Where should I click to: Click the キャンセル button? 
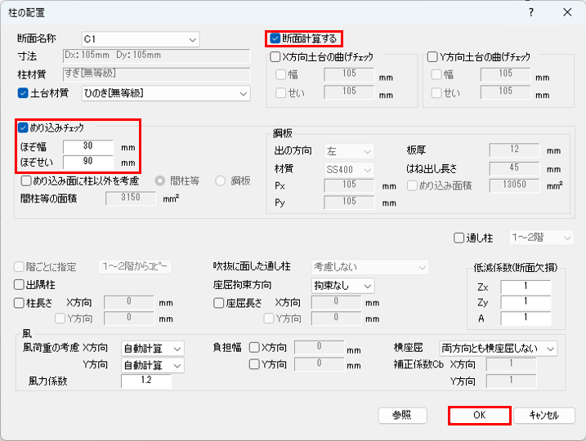coord(544,415)
